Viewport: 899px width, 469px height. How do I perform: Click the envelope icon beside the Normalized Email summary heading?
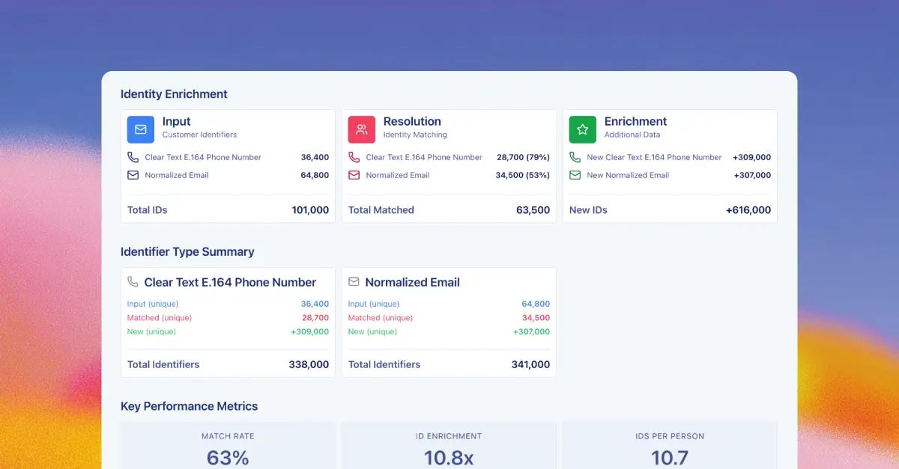coord(354,282)
